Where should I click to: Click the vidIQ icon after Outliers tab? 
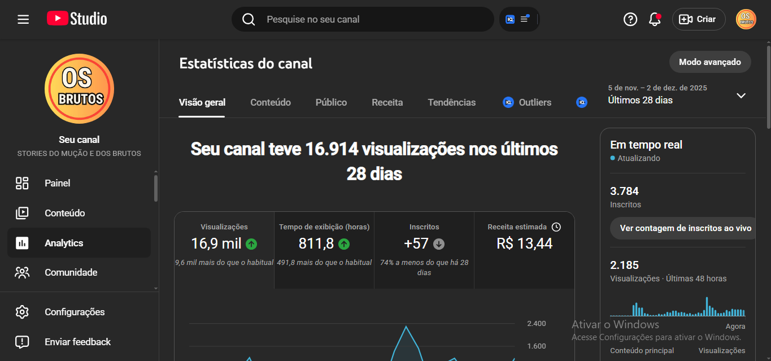click(x=582, y=102)
